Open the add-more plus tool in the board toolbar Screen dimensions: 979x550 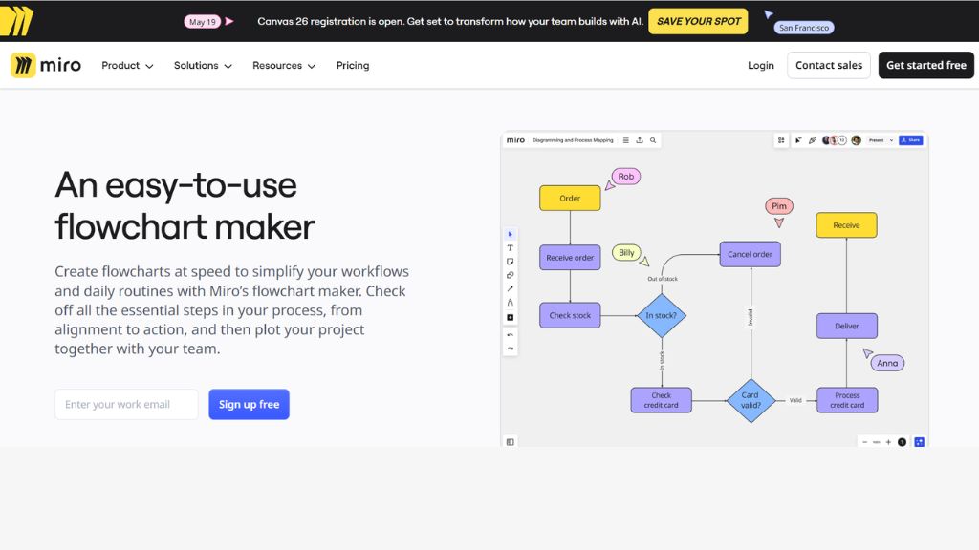(511, 317)
